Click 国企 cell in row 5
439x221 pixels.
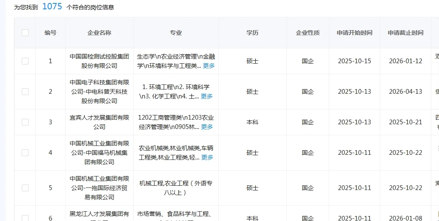coord(308,188)
